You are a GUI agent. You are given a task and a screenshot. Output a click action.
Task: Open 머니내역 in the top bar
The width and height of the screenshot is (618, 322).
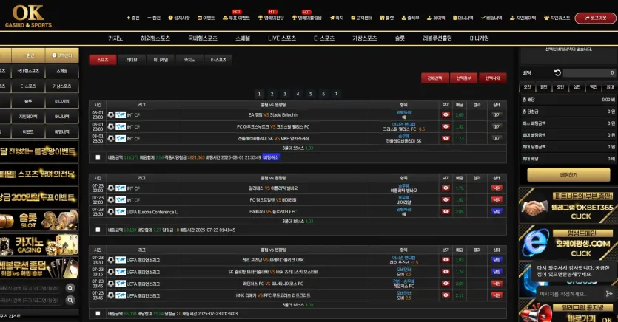(x=463, y=18)
